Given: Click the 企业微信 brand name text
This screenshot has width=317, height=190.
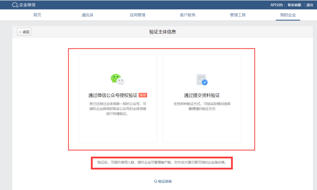Looking at the screenshot, I should [x=27, y=5].
